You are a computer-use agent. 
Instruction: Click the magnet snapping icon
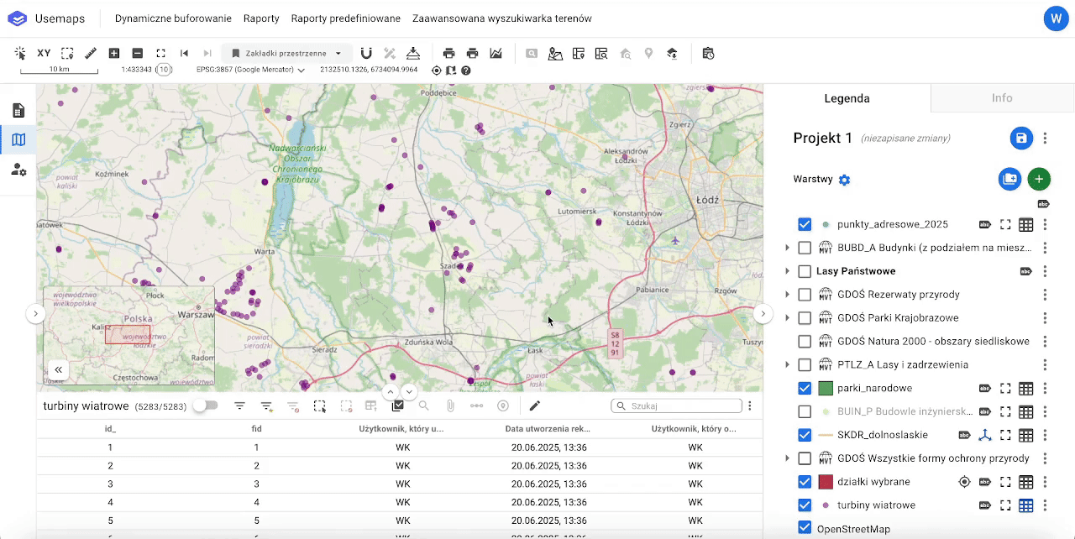click(x=366, y=53)
